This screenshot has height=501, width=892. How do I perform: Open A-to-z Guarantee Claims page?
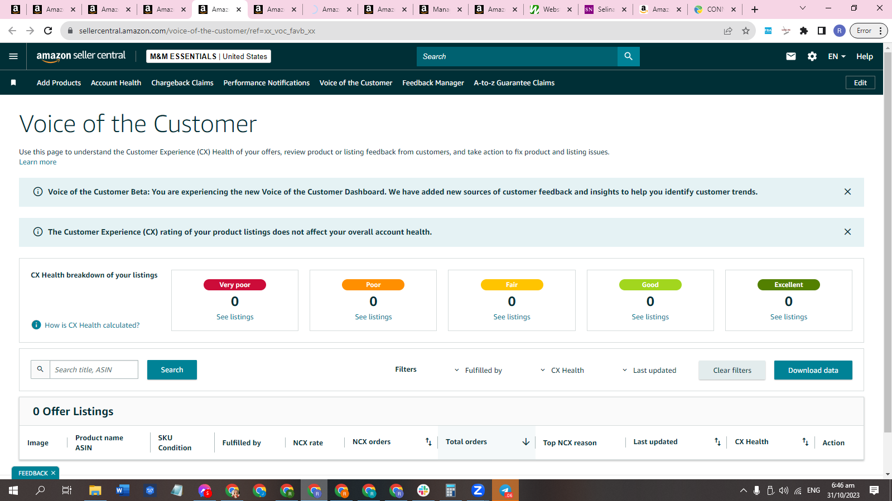pos(514,82)
